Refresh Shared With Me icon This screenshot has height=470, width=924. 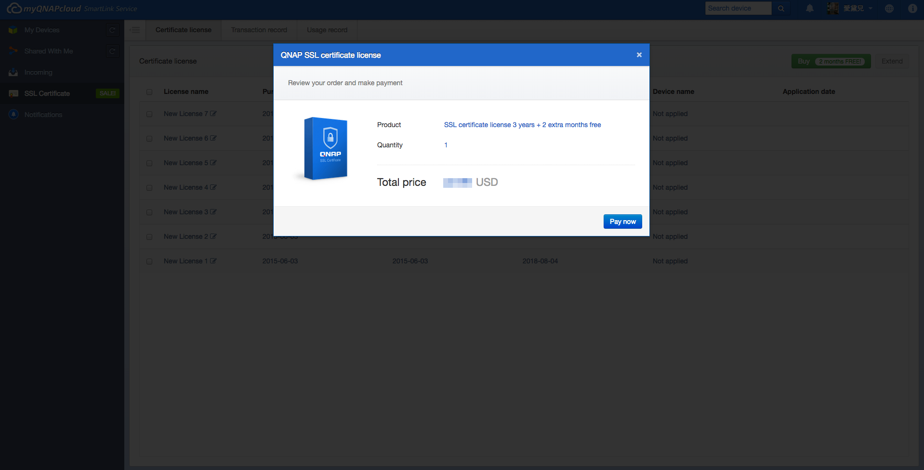(x=112, y=51)
